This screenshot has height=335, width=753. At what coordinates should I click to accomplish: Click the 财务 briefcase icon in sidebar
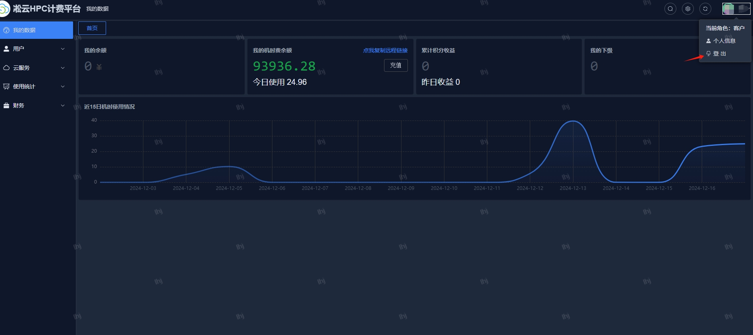6,105
